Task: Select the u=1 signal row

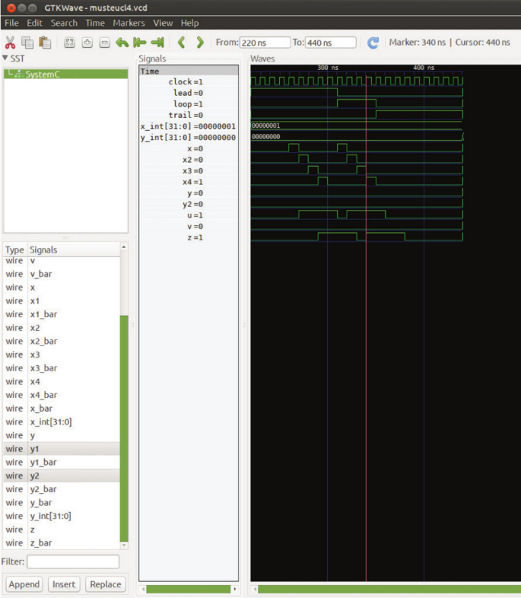Action: [x=189, y=215]
